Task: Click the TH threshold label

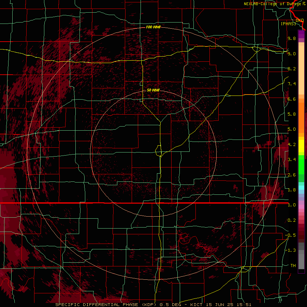Action: [x=293, y=266]
